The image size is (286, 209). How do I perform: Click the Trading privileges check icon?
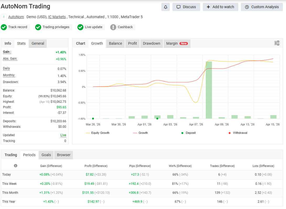tap(38, 27)
